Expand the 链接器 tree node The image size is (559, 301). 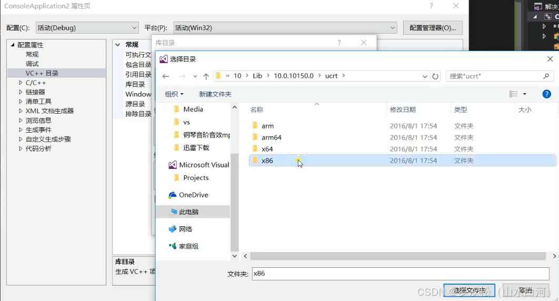21,92
